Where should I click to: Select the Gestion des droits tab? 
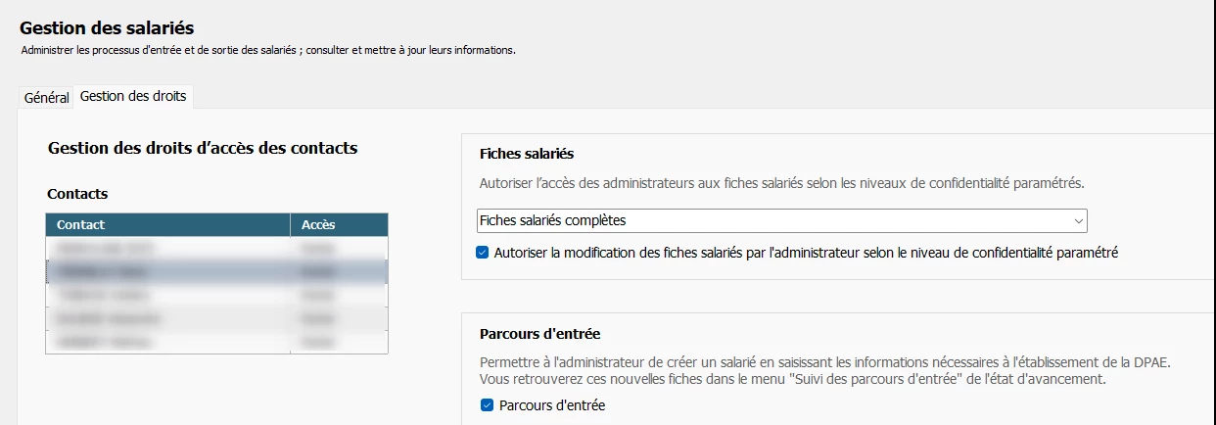coord(133,96)
